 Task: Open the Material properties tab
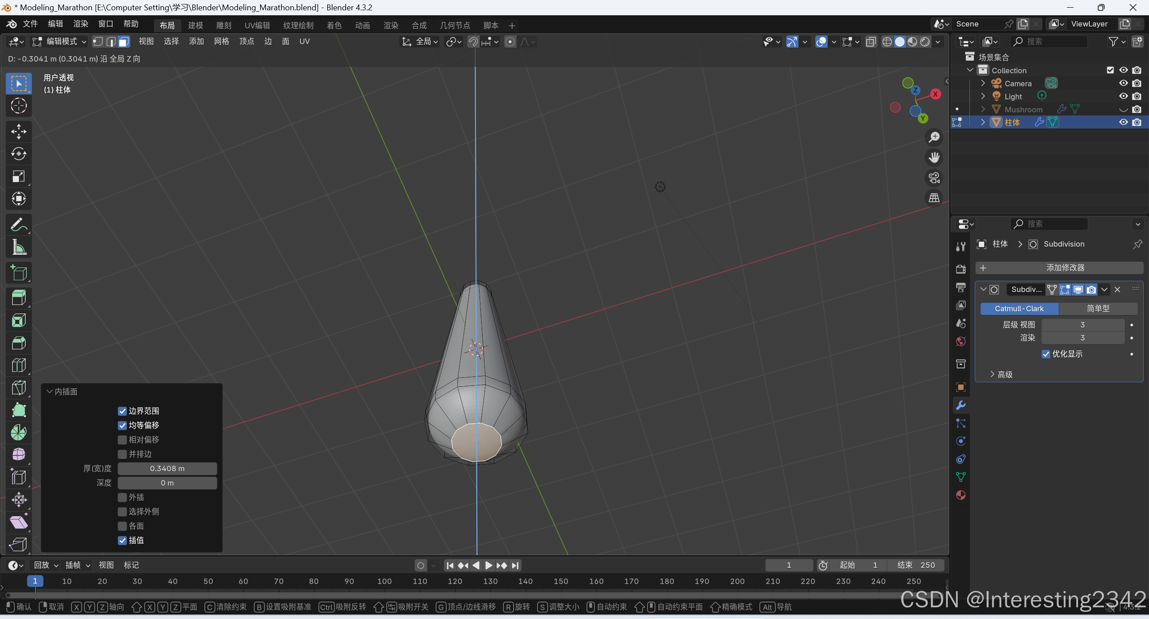[961, 495]
